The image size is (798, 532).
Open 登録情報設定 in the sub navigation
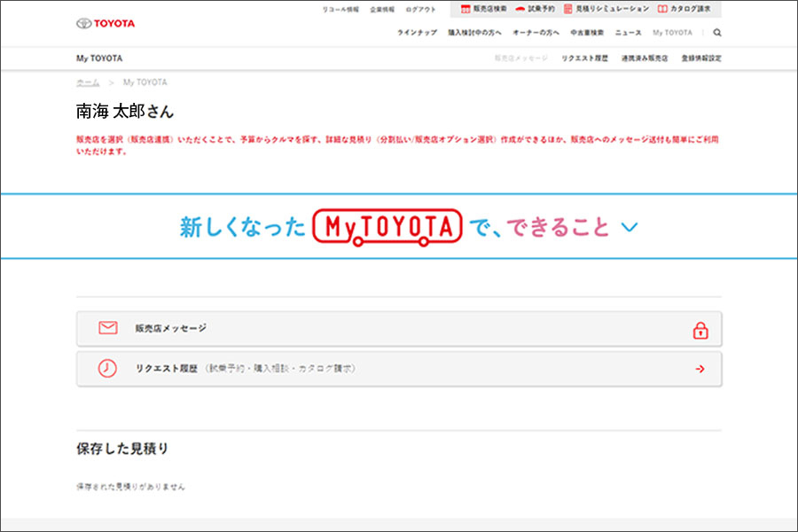click(701, 59)
